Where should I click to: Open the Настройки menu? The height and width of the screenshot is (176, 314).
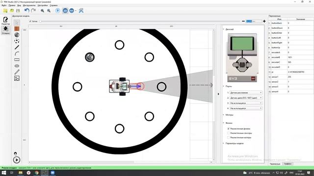point(43,5)
